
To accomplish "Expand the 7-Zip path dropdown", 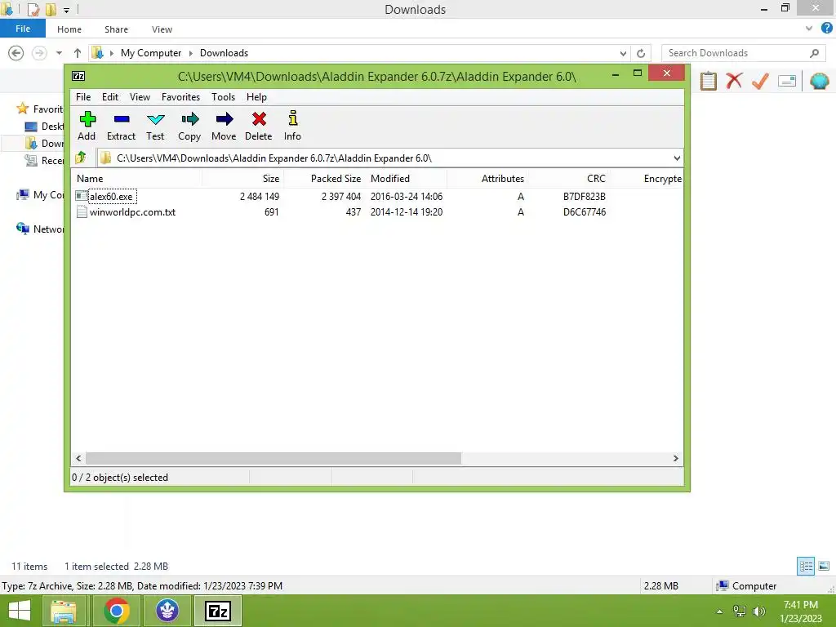I will (677, 158).
